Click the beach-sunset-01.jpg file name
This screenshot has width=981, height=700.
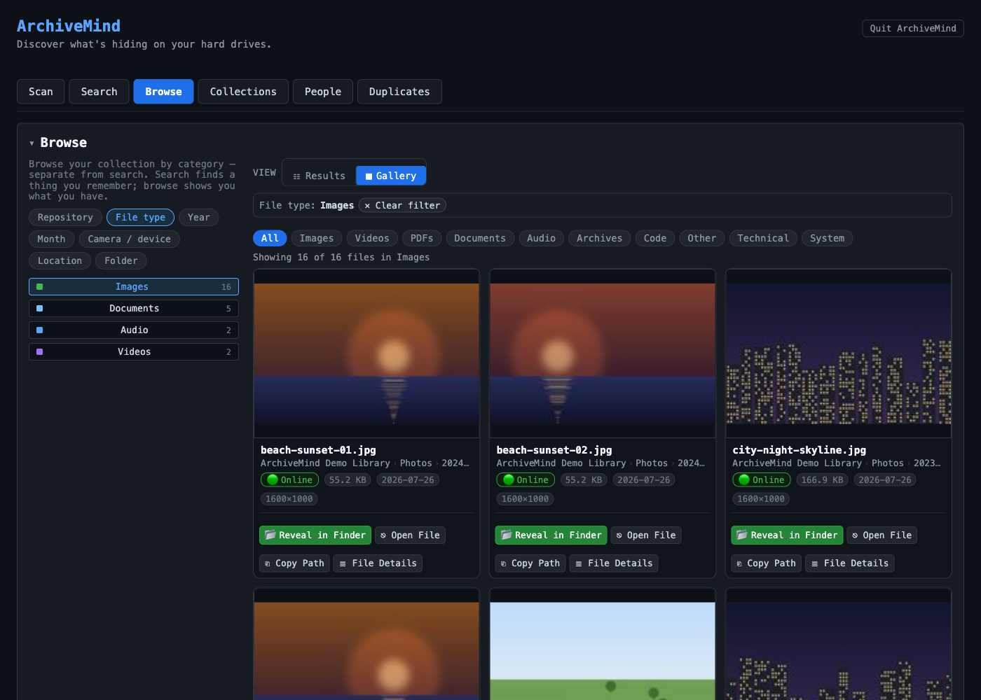[x=318, y=450]
